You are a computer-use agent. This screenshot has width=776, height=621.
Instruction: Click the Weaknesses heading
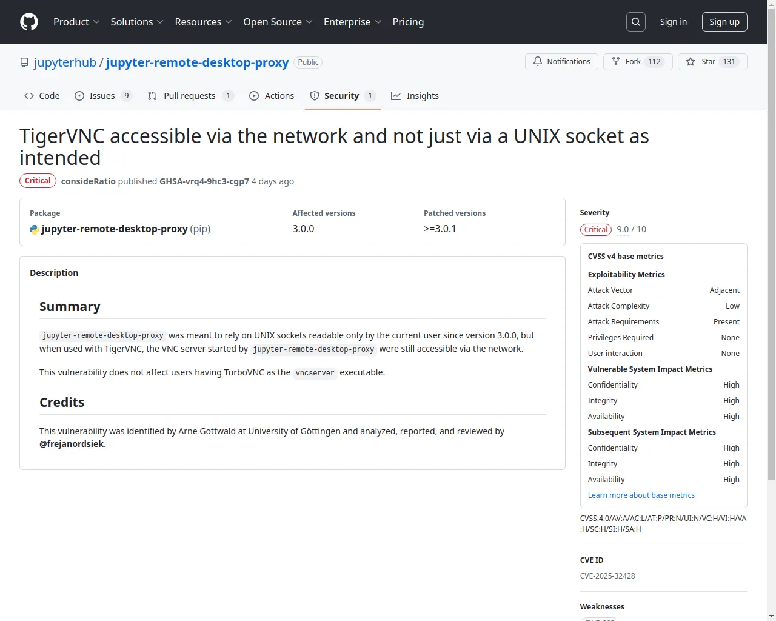(x=602, y=607)
